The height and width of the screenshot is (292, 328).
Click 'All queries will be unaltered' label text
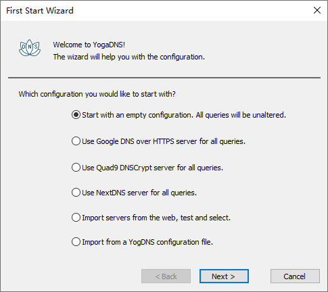click(x=241, y=115)
